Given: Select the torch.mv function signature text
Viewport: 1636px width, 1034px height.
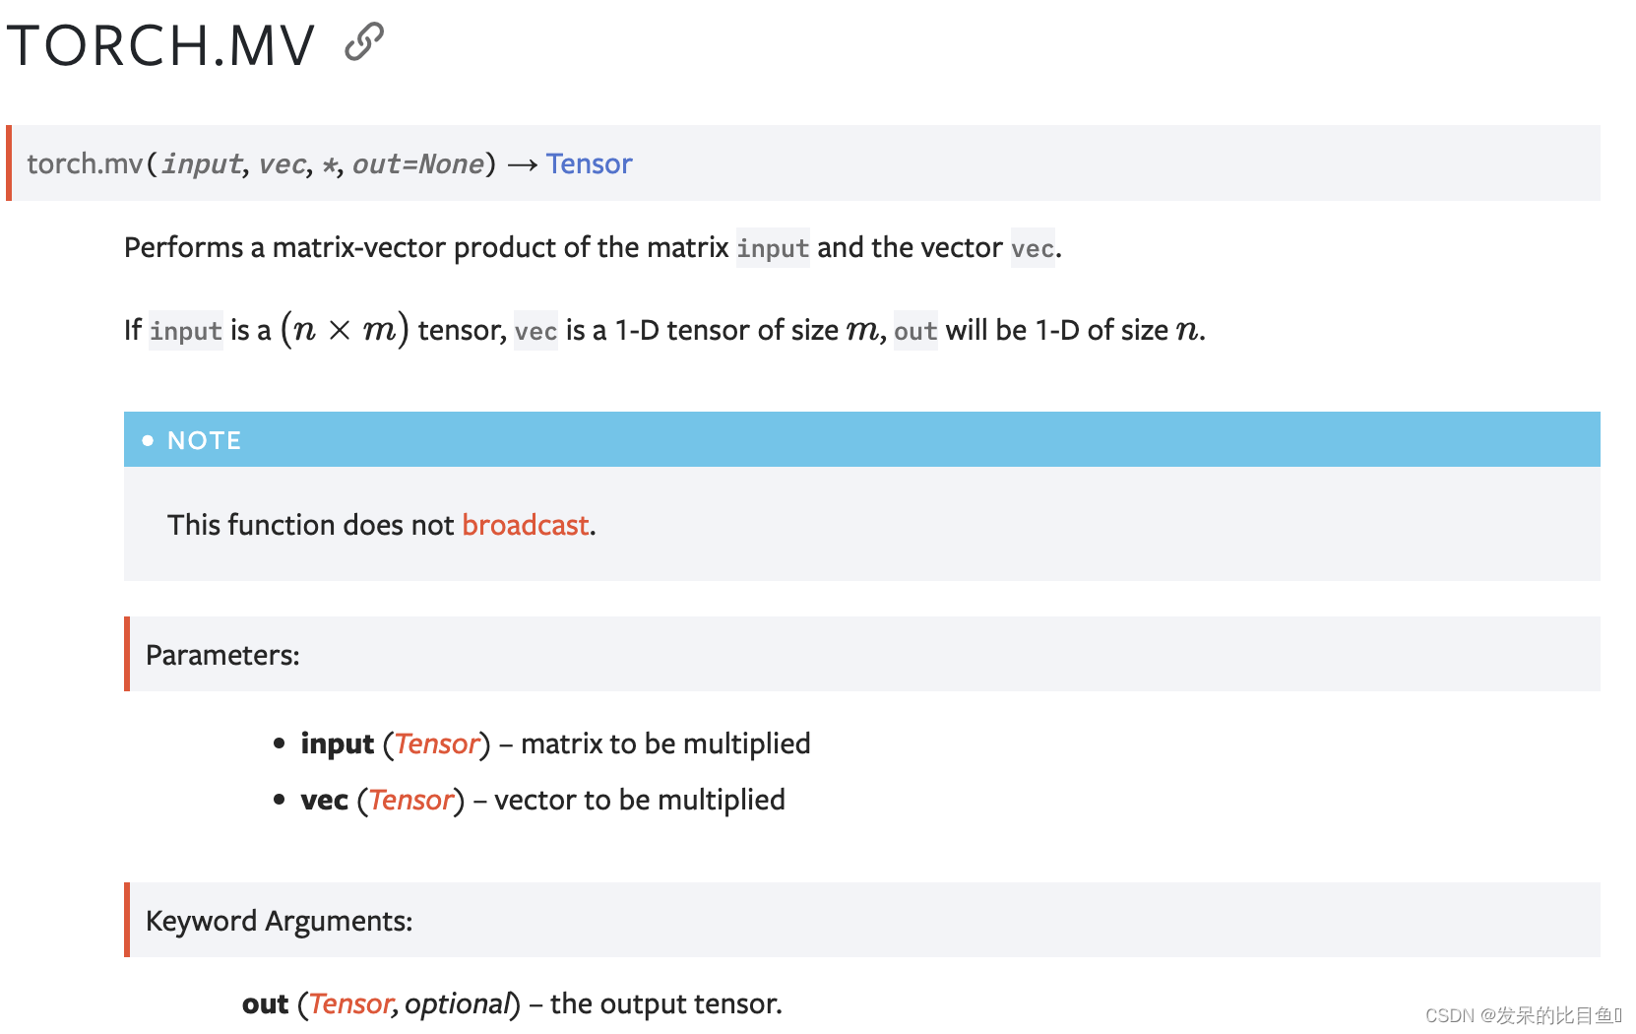Looking at the screenshot, I should (x=256, y=163).
